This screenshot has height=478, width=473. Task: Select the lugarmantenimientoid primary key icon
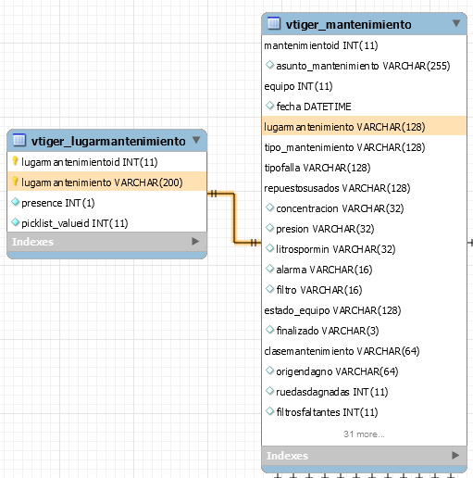(15, 161)
